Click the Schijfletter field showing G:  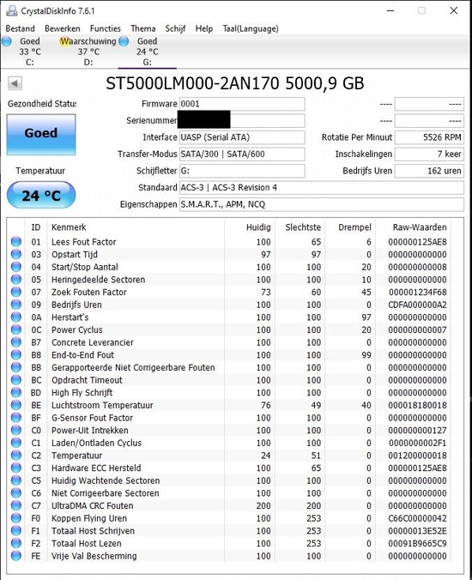242,171
